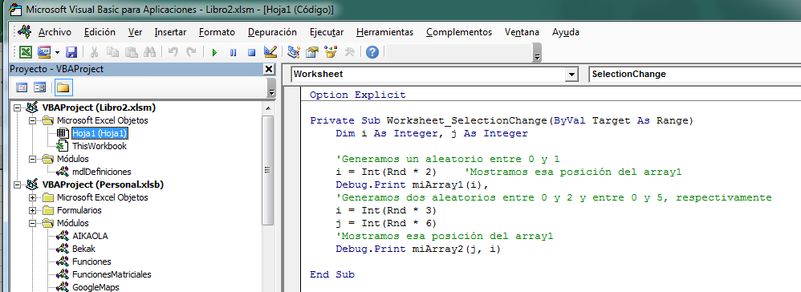Select ThisWorkbook in project tree

(99, 146)
